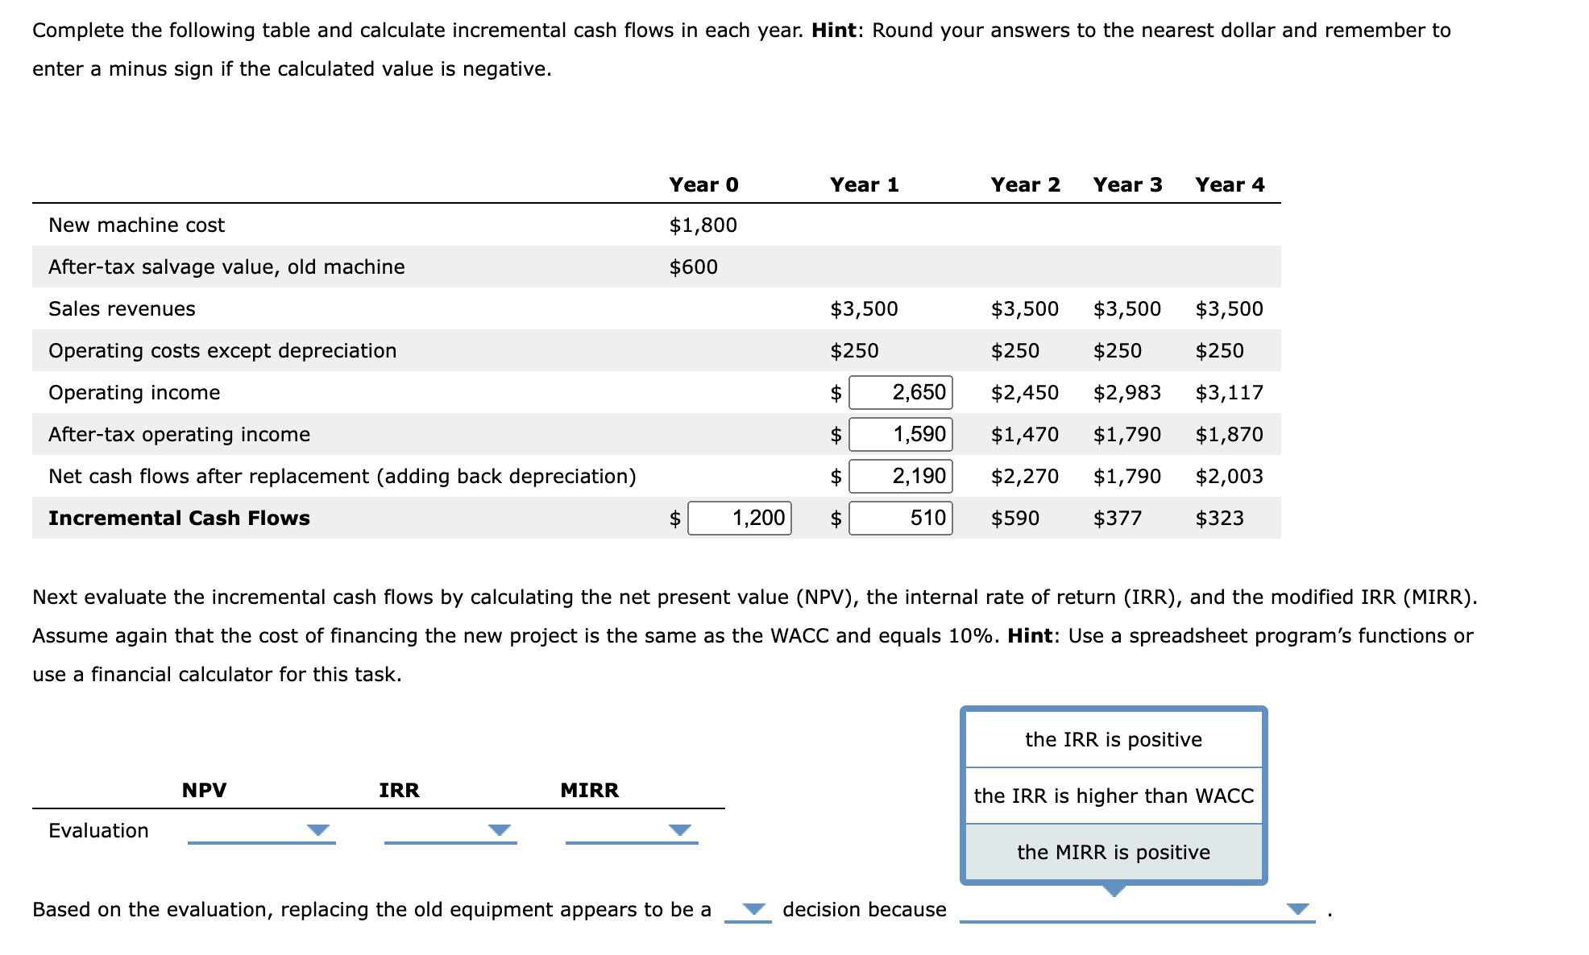Click the 'New machine cost' row label
The height and width of the screenshot is (955, 1589).
pos(136,225)
